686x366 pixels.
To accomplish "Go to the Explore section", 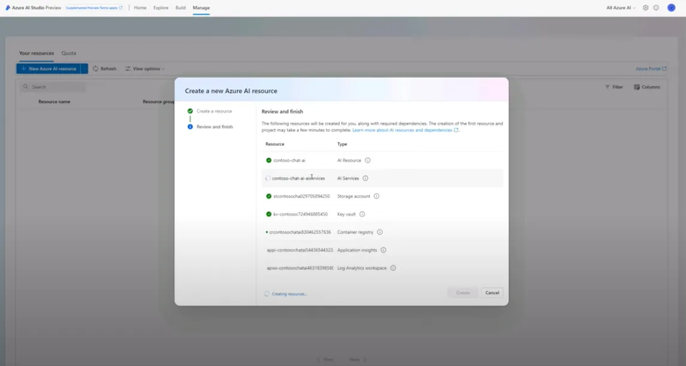I will pyautogui.click(x=160, y=8).
